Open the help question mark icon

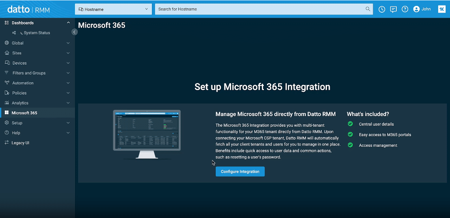[x=405, y=9]
